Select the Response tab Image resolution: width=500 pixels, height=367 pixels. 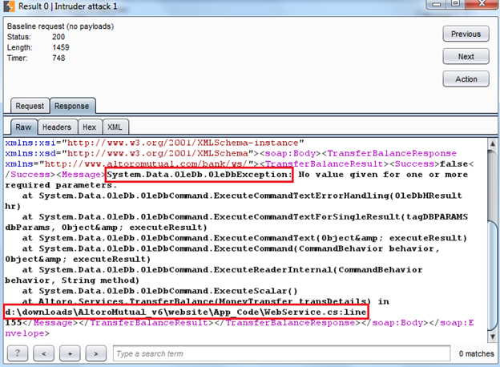72,106
